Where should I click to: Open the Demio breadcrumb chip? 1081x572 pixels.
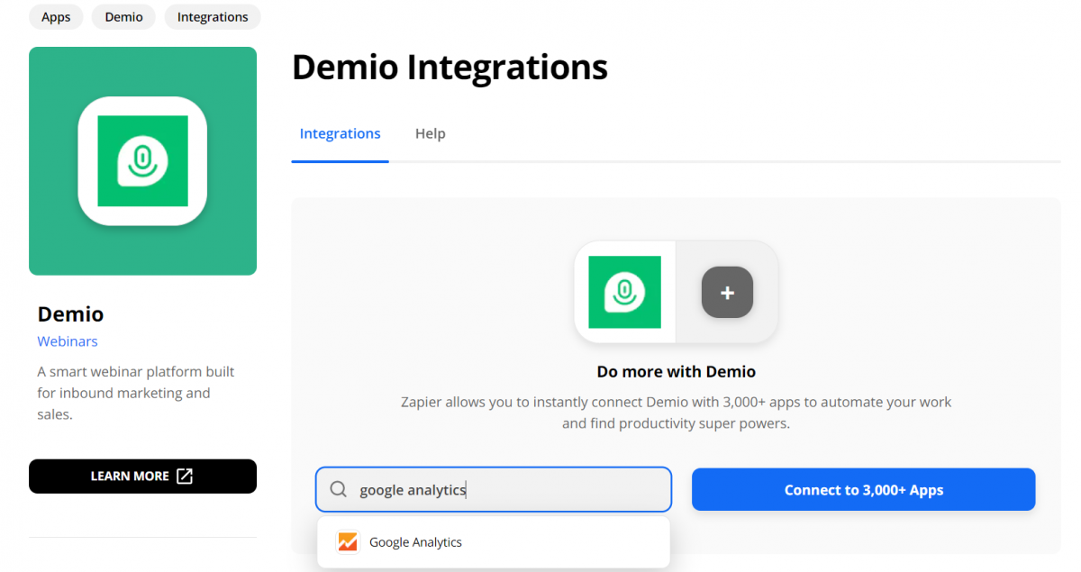(123, 17)
